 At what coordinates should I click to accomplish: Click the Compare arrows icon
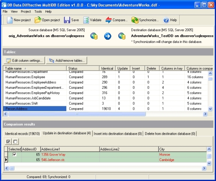tap(108, 20)
